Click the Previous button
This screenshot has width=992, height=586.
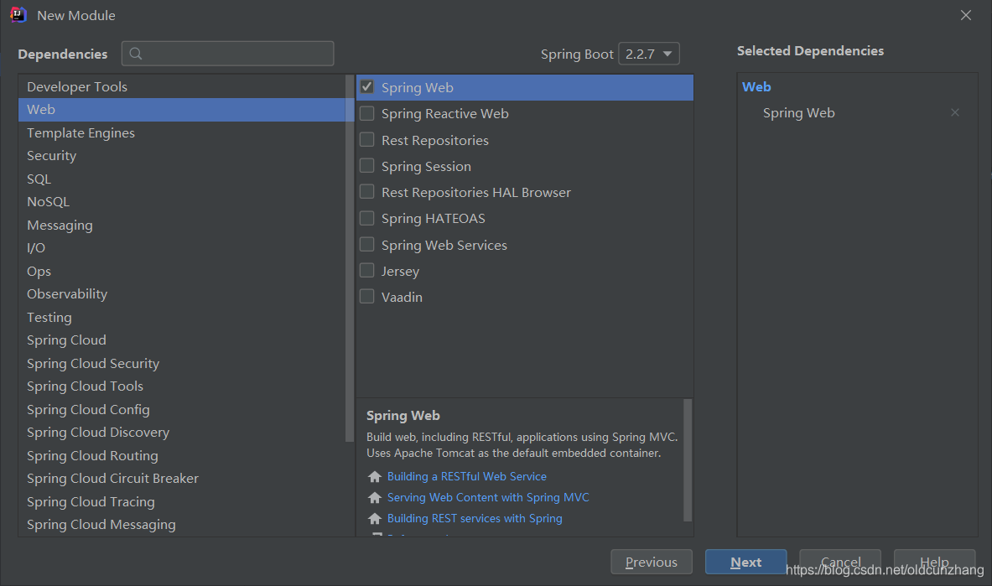[651, 562]
